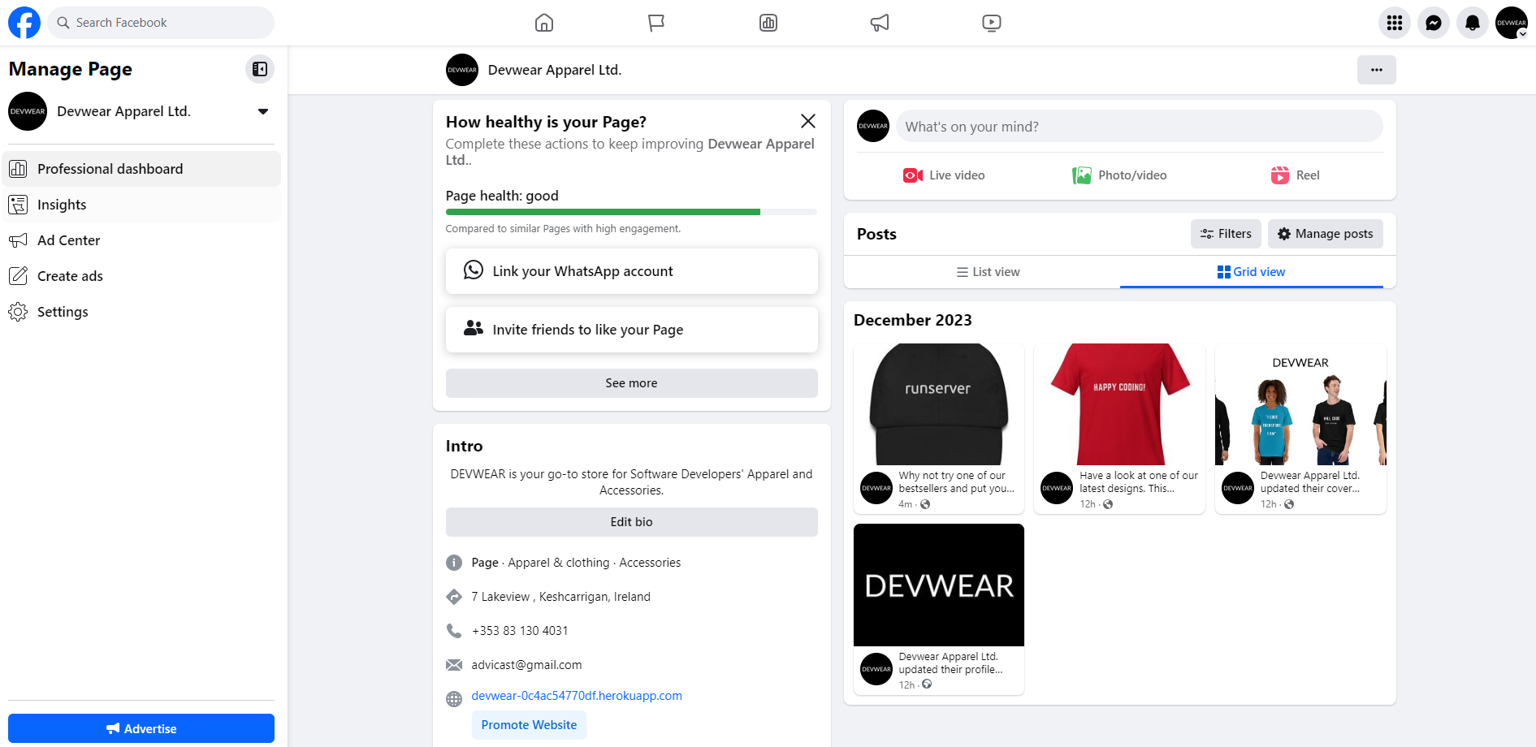Open the Home icon in top navigation

544,23
